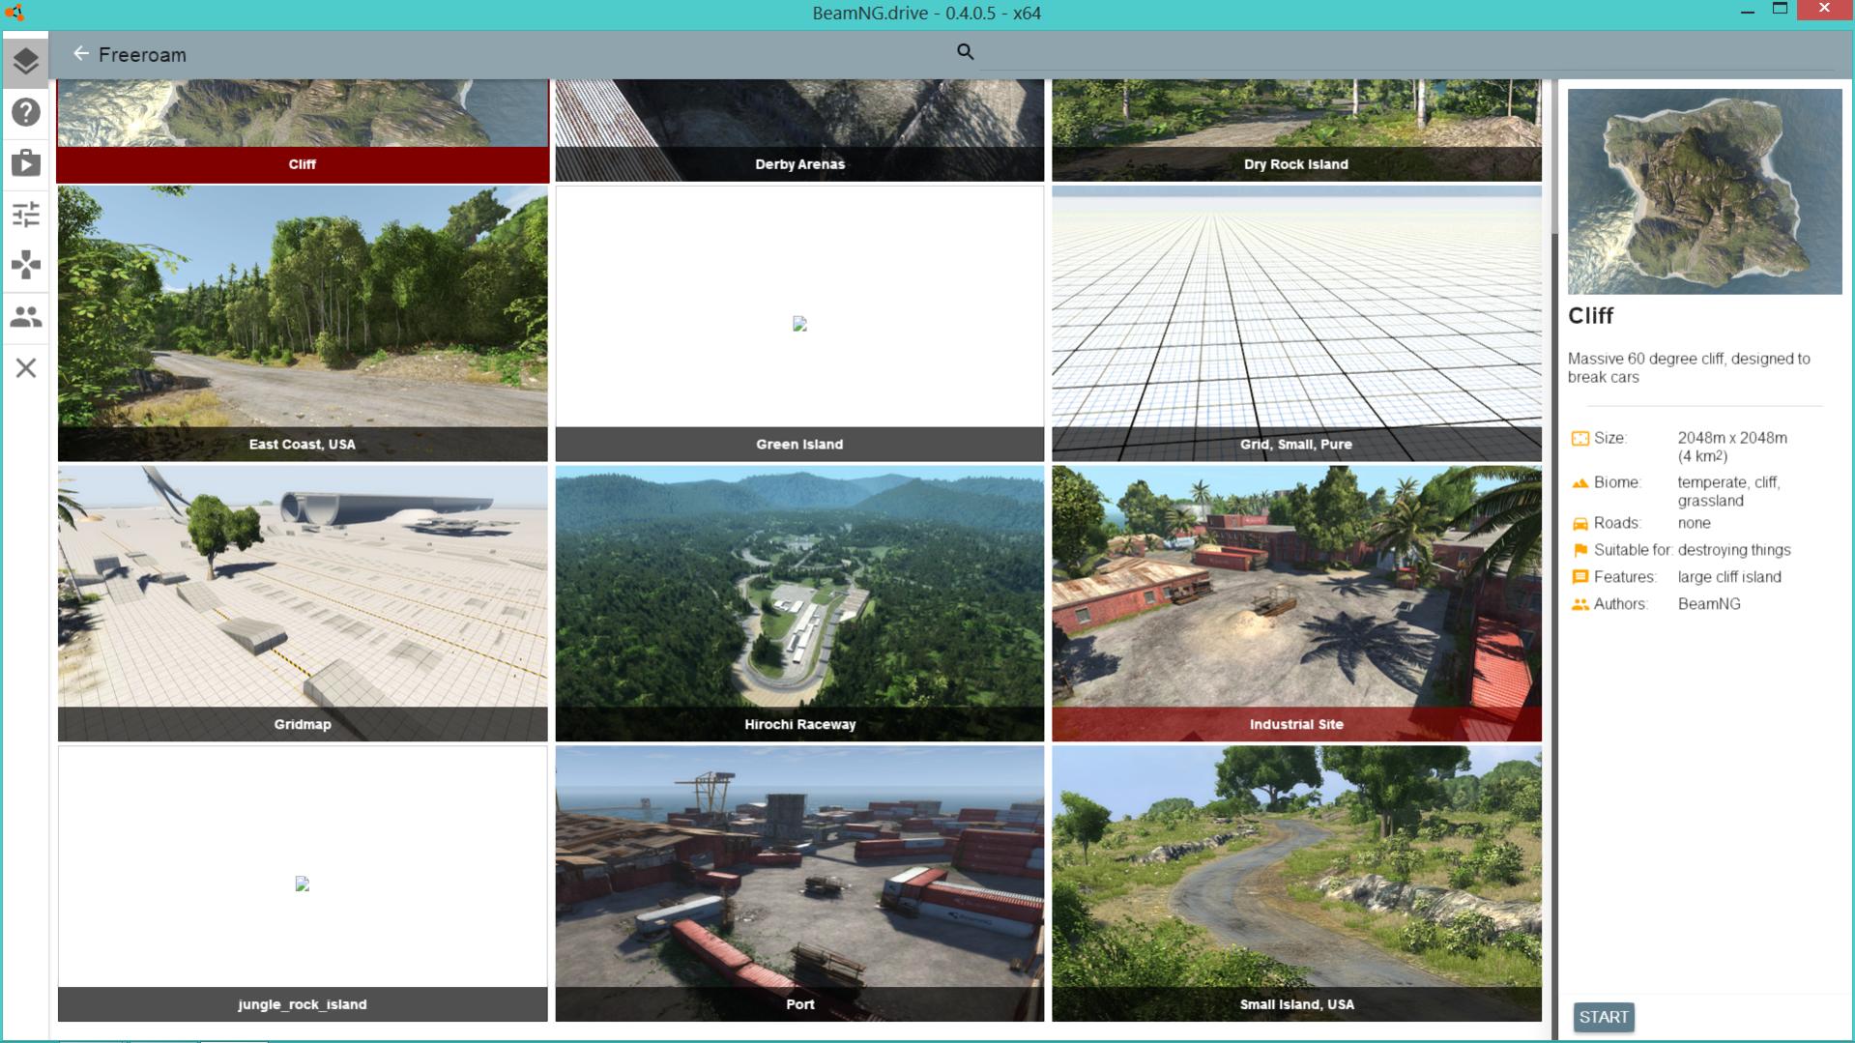Image resolution: width=1855 pixels, height=1043 pixels.
Task: Click the broken image icon on jungle_rock_island
Action: point(303,884)
